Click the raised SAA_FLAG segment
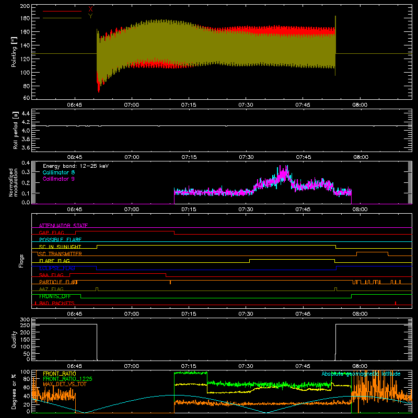The height and width of the screenshot is (418, 418). [x=118, y=273]
